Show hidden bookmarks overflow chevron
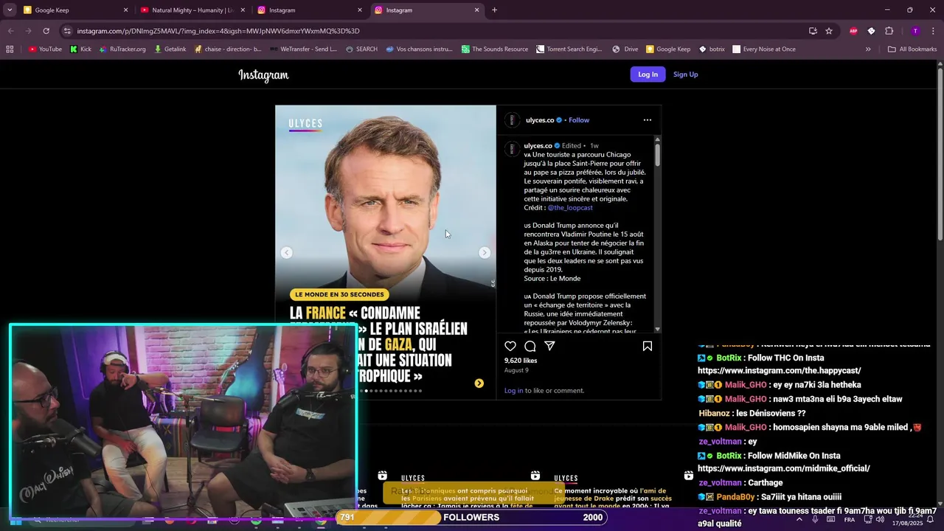Image resolution: width=944 pixels, height=531 pixels. [867, 49]
